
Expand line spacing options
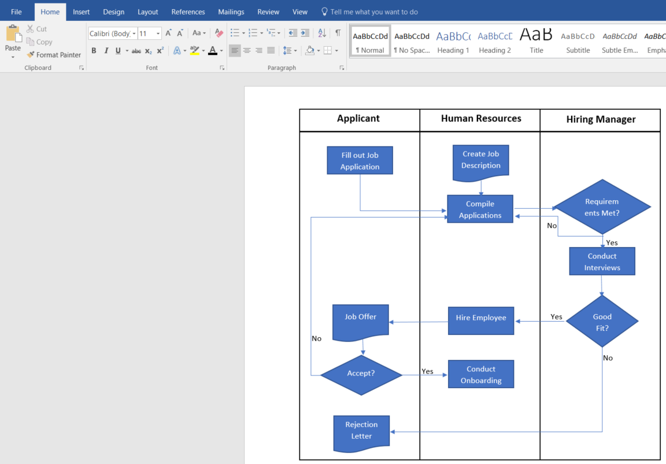(x=290, y=51)
